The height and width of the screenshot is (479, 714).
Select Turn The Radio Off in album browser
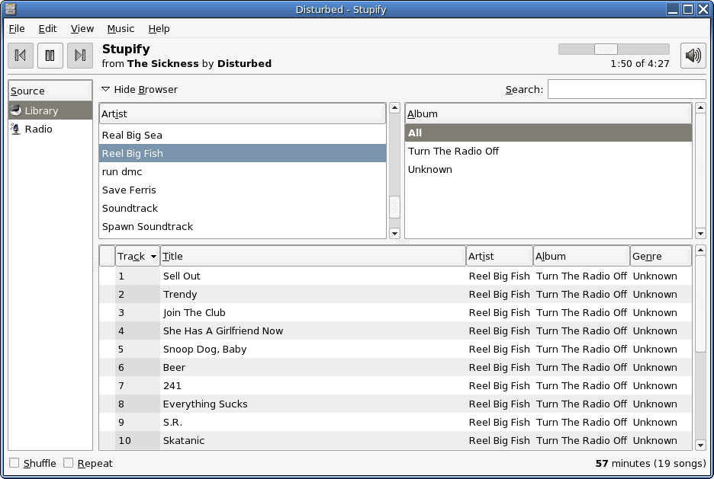click(548, 151)
